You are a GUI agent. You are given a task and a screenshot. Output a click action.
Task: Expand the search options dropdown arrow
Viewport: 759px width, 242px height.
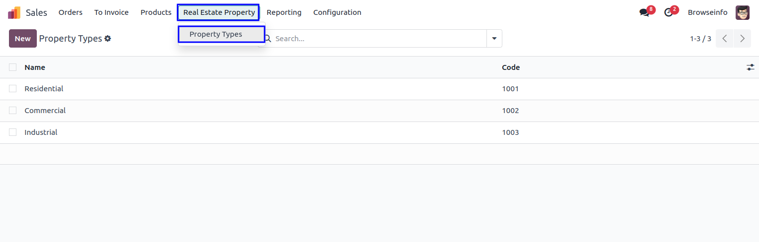pyautogui.click(x=494, y=39)
